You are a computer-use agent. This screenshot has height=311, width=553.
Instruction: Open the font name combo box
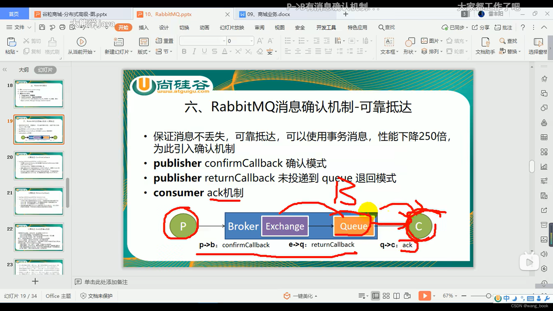[x=202, y=41]
